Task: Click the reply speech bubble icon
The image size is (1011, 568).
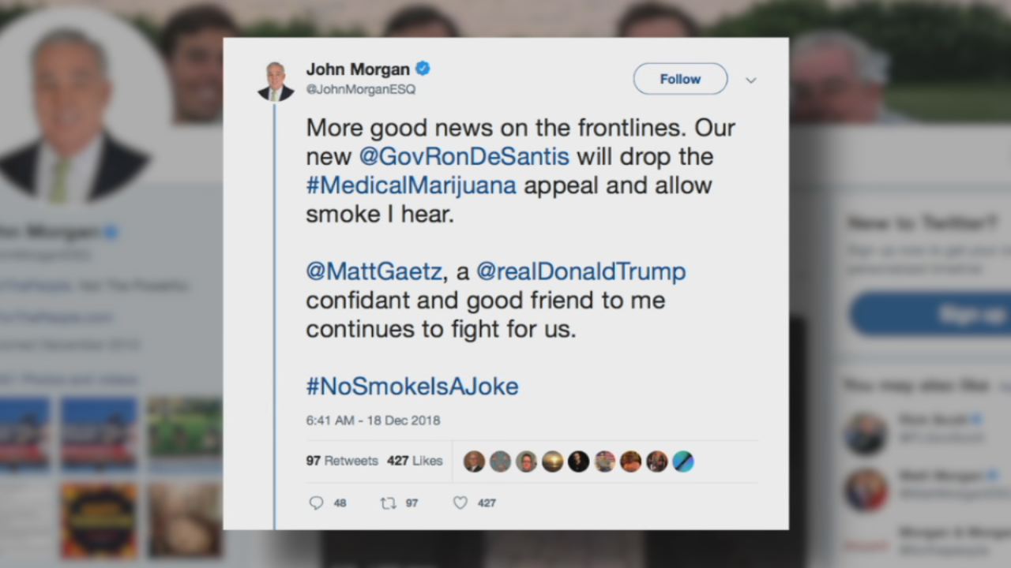Action: pos(316,503)
